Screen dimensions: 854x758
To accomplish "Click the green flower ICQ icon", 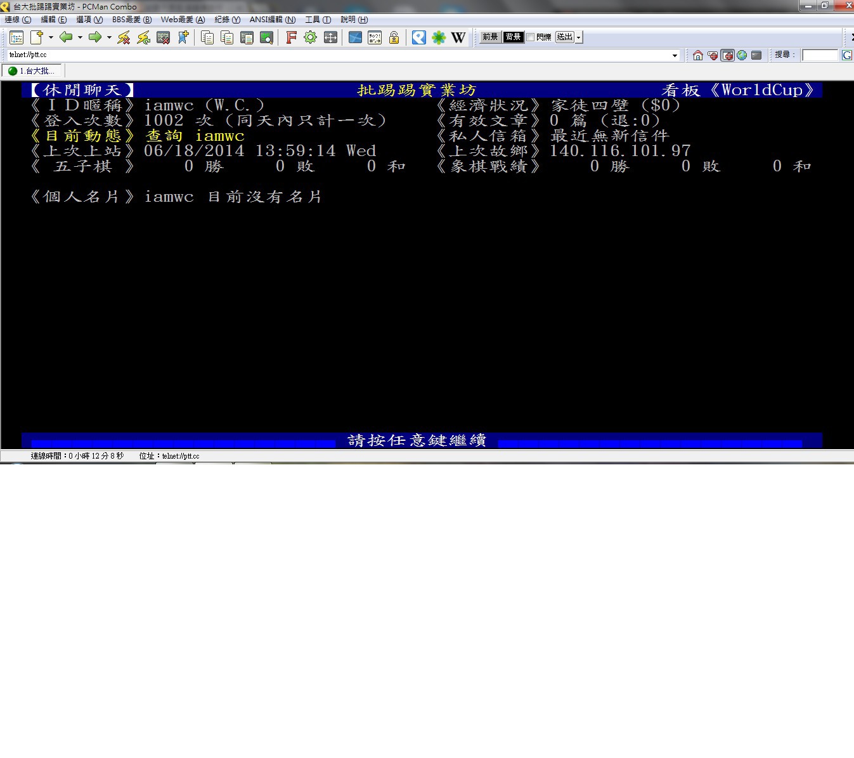I will 439,37.
